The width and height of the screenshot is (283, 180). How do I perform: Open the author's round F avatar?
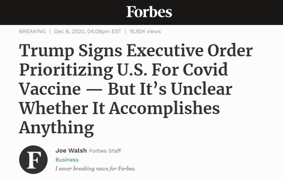(x=34, y=160)
